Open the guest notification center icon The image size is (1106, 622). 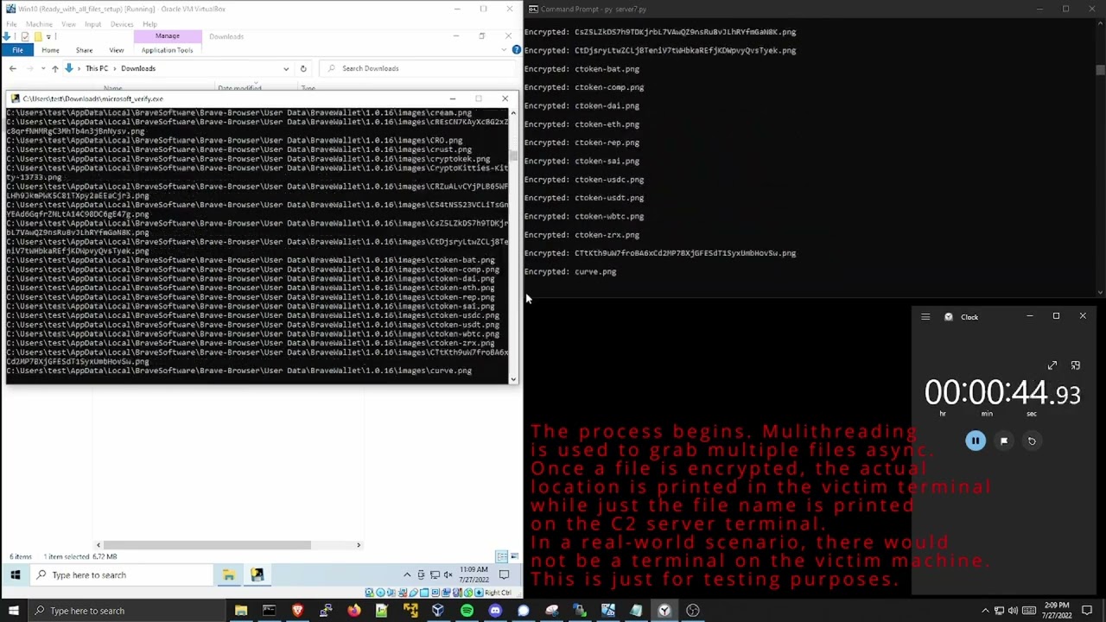[504, 574]
